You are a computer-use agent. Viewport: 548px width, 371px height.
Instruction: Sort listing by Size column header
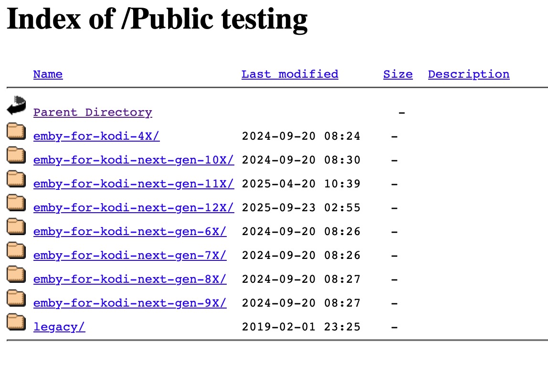click(398, 74)
